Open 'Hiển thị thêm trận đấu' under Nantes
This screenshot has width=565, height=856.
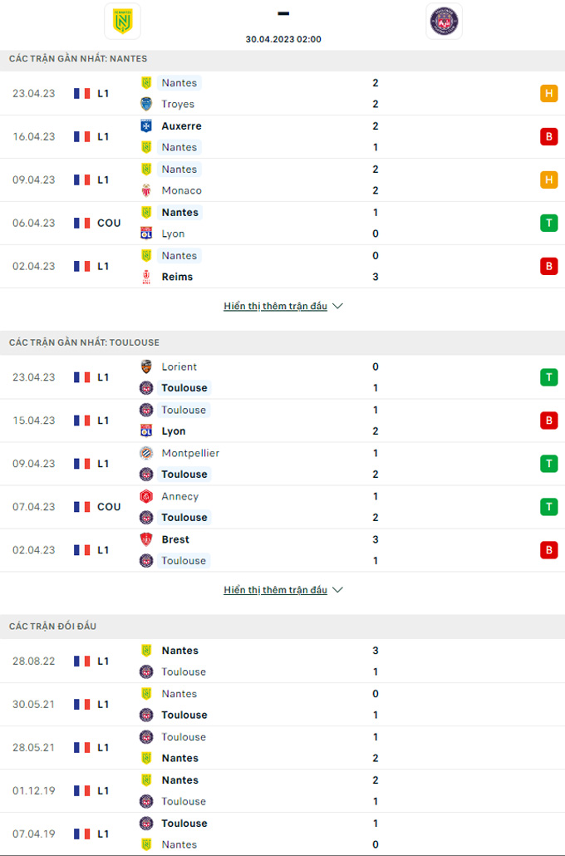(x=276, y=307)
